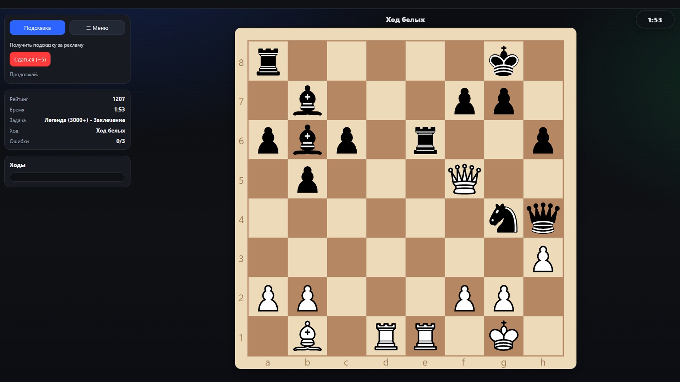Click the empty Ходы moves field

pos(67,177)
